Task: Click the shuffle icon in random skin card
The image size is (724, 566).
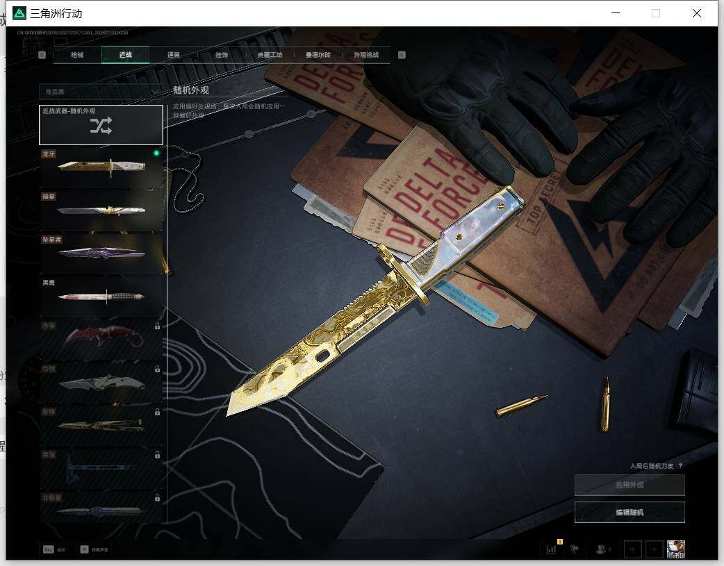Action: click(101, 126)
